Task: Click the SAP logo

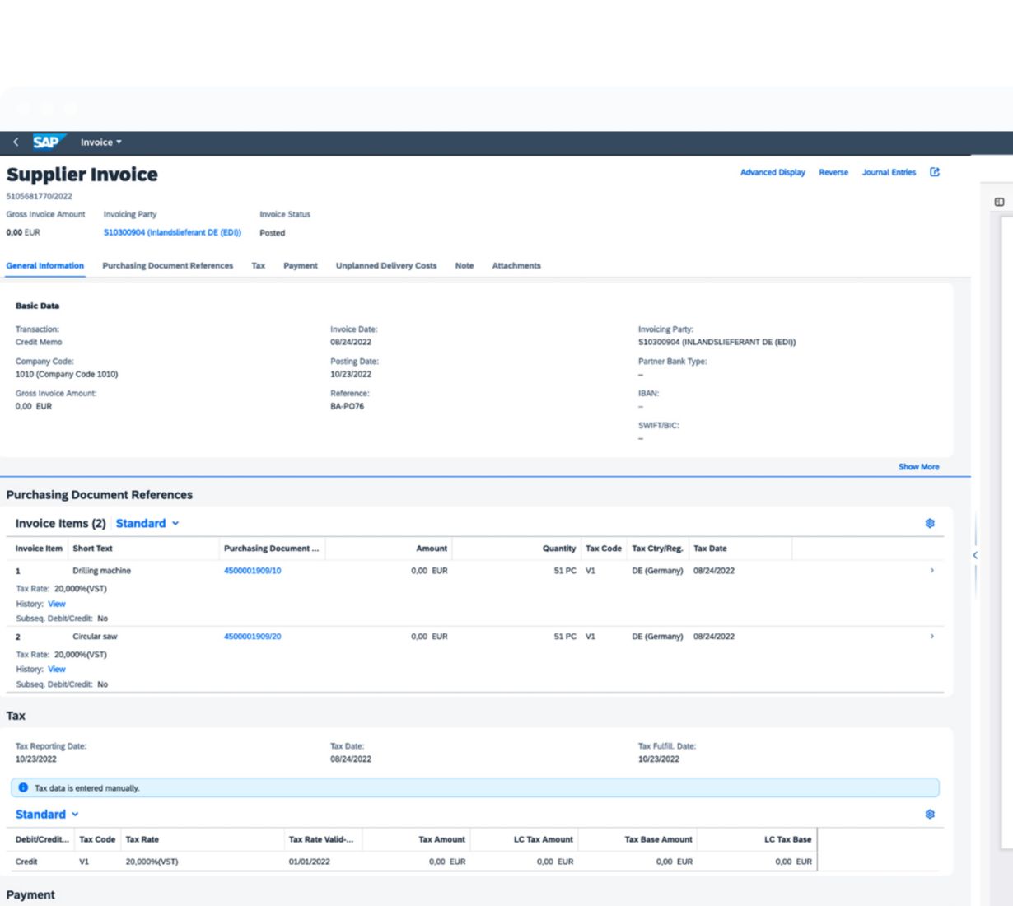Action: point(47,142)
